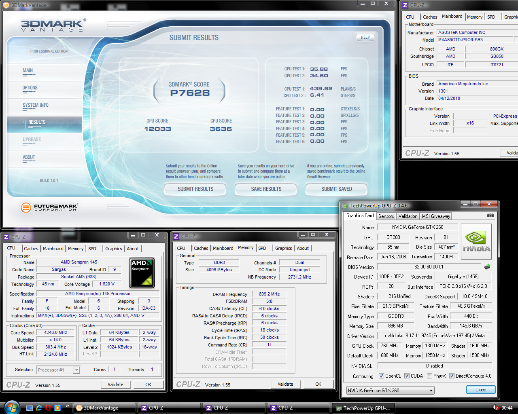Click Core Speed value 4248.0 MHz
The height and width of the screenshot is (414, 518).
(56, 333)
